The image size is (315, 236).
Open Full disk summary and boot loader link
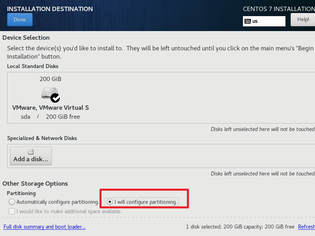click(44, 227)
